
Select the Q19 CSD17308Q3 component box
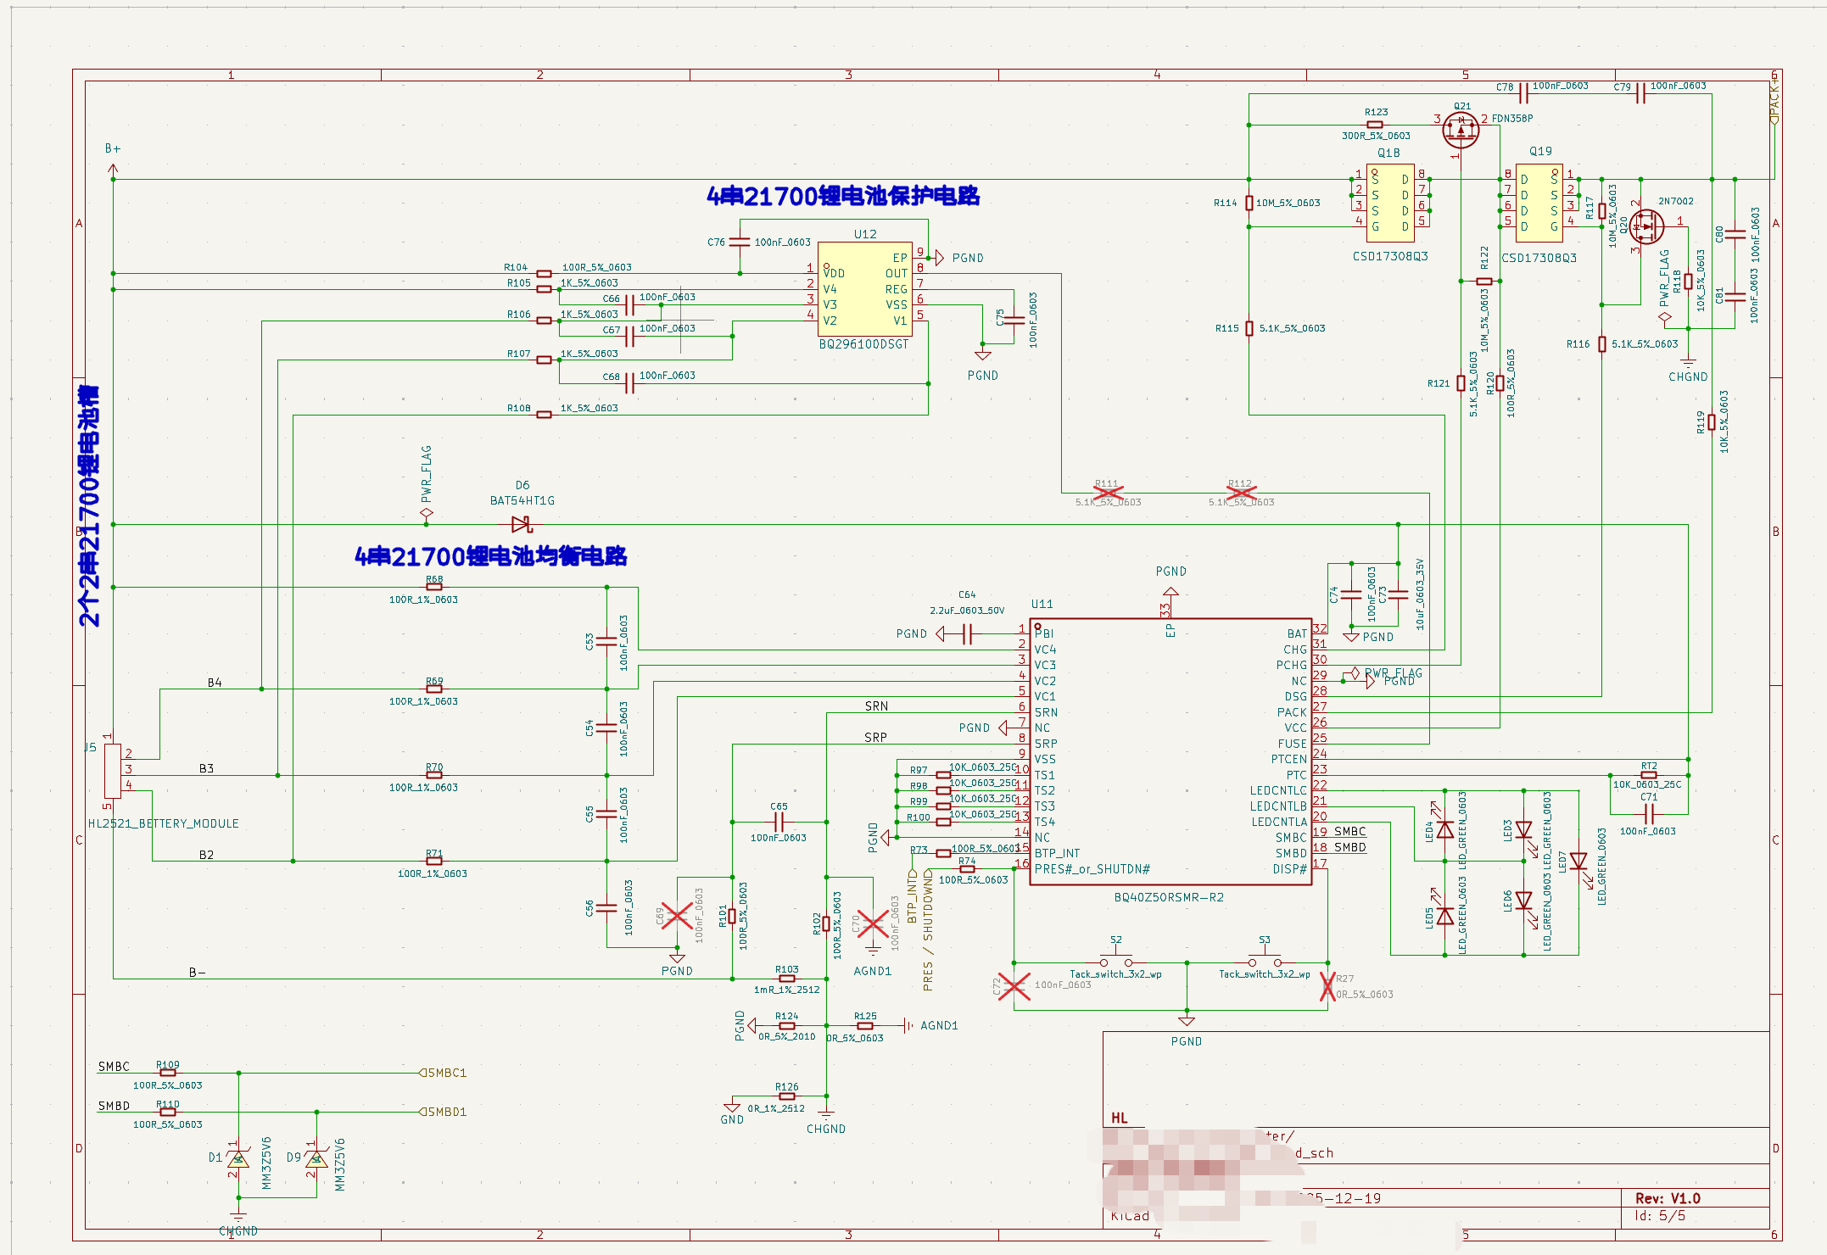pyautogui.click(x=1539, y=203)
